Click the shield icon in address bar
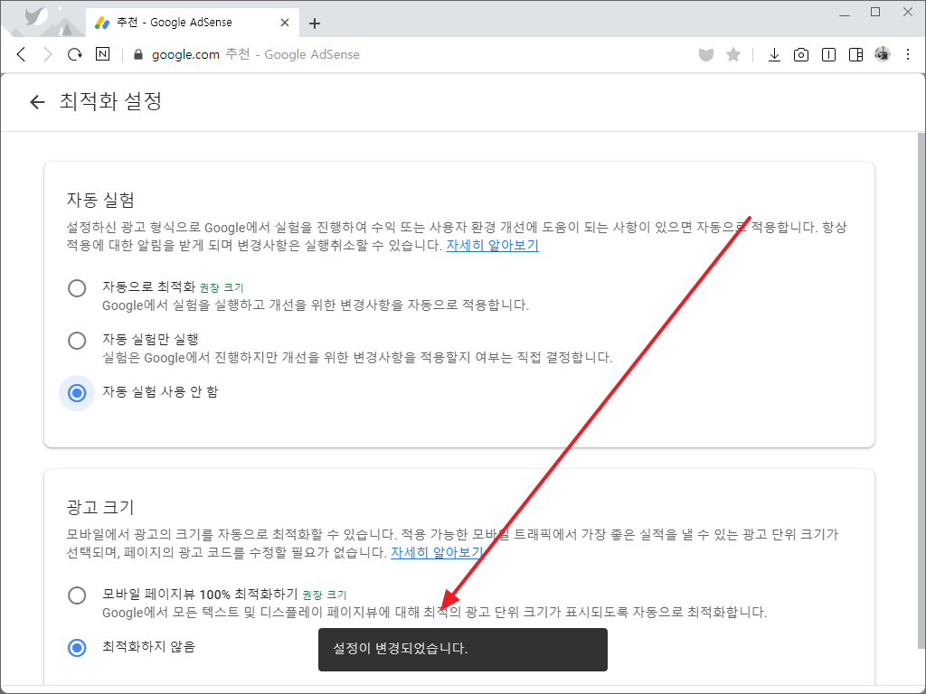 point(705,55)
